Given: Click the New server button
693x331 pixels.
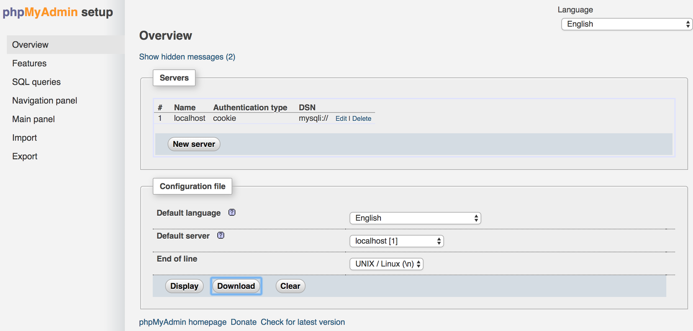Looking at the screenshot, I should 194,144.
